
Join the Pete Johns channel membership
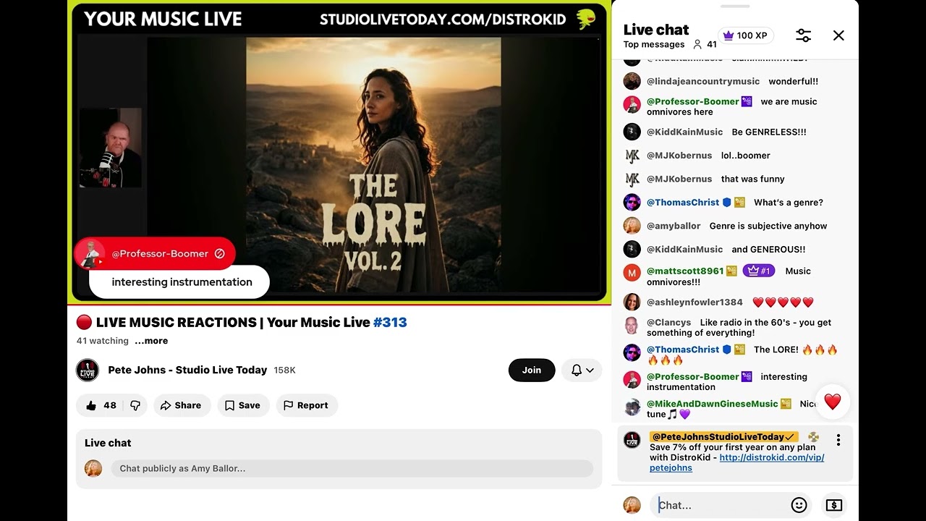(532, 370)
